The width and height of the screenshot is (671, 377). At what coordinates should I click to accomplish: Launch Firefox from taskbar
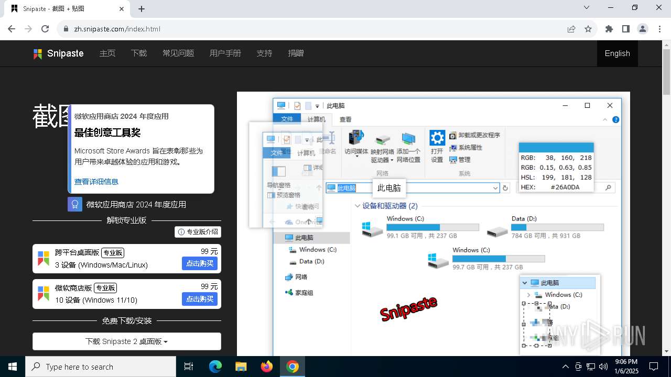(267, 367)
